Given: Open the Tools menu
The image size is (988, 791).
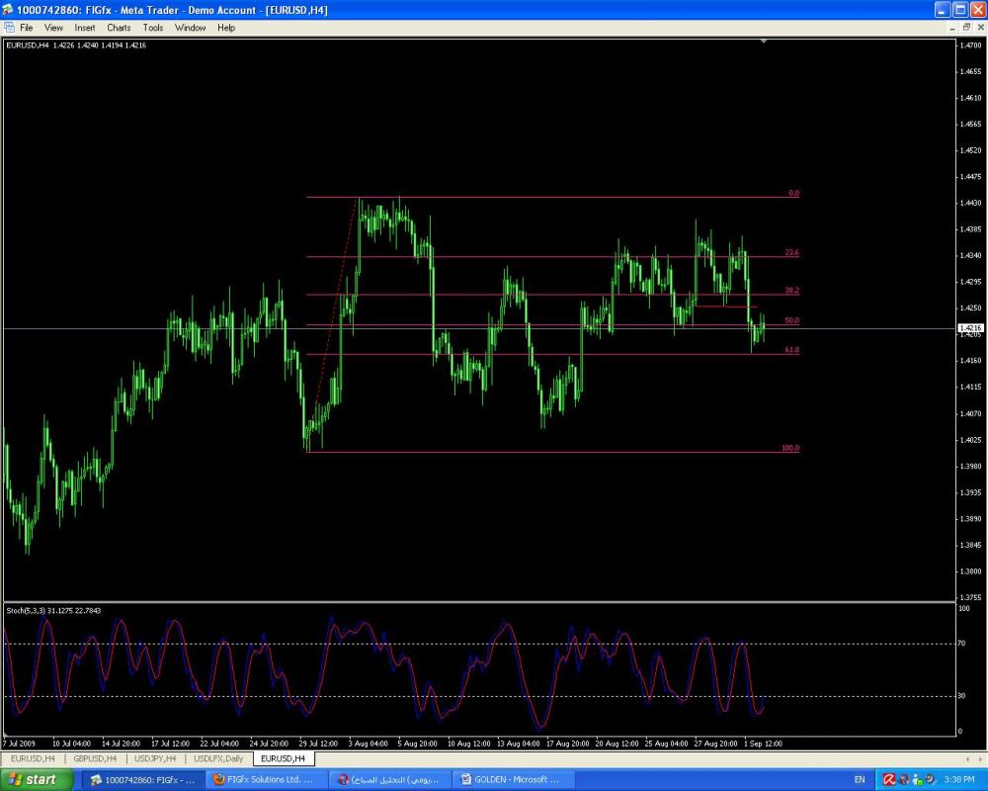Looking at the screenshot, I should (152, 28).
